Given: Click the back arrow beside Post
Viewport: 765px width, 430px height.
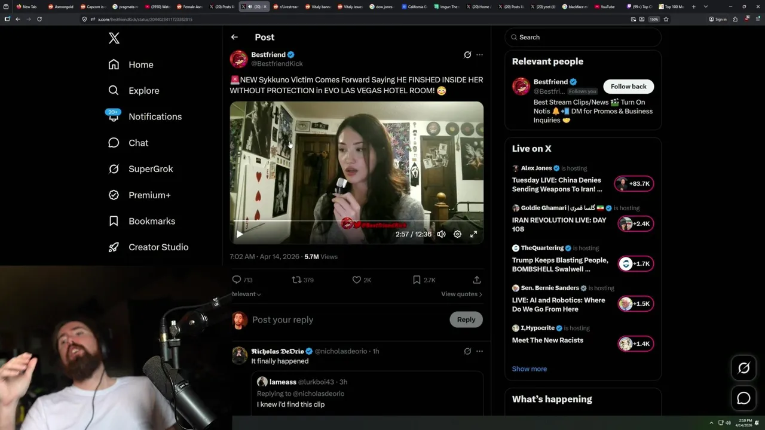Looking at the screenshot, I should coord(234,37).
